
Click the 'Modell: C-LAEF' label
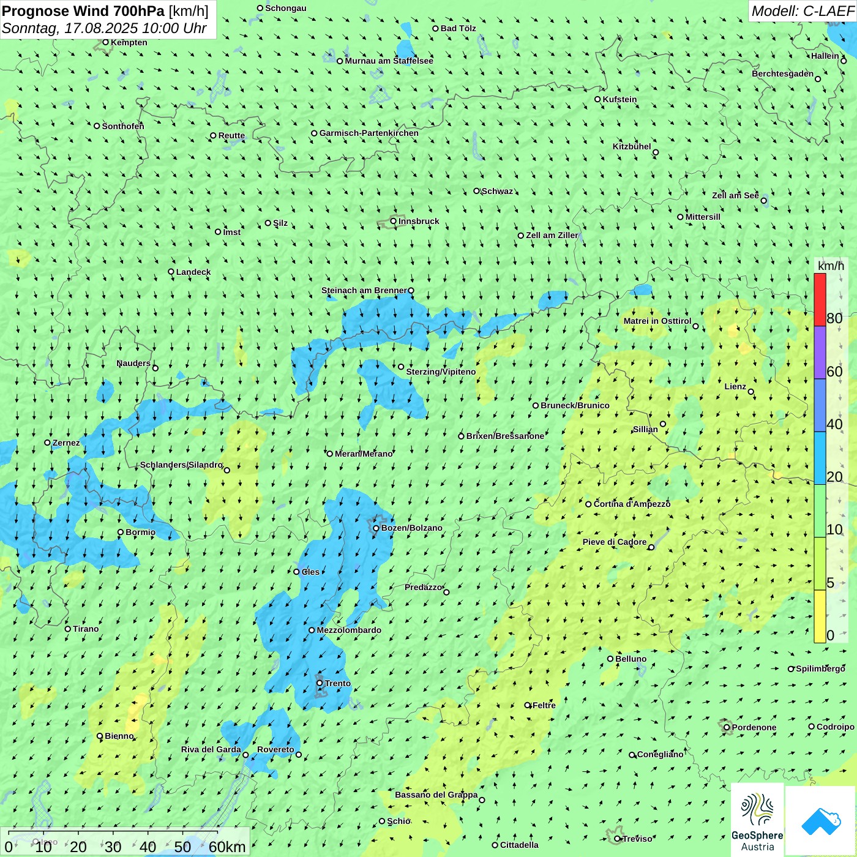point(803,11)
